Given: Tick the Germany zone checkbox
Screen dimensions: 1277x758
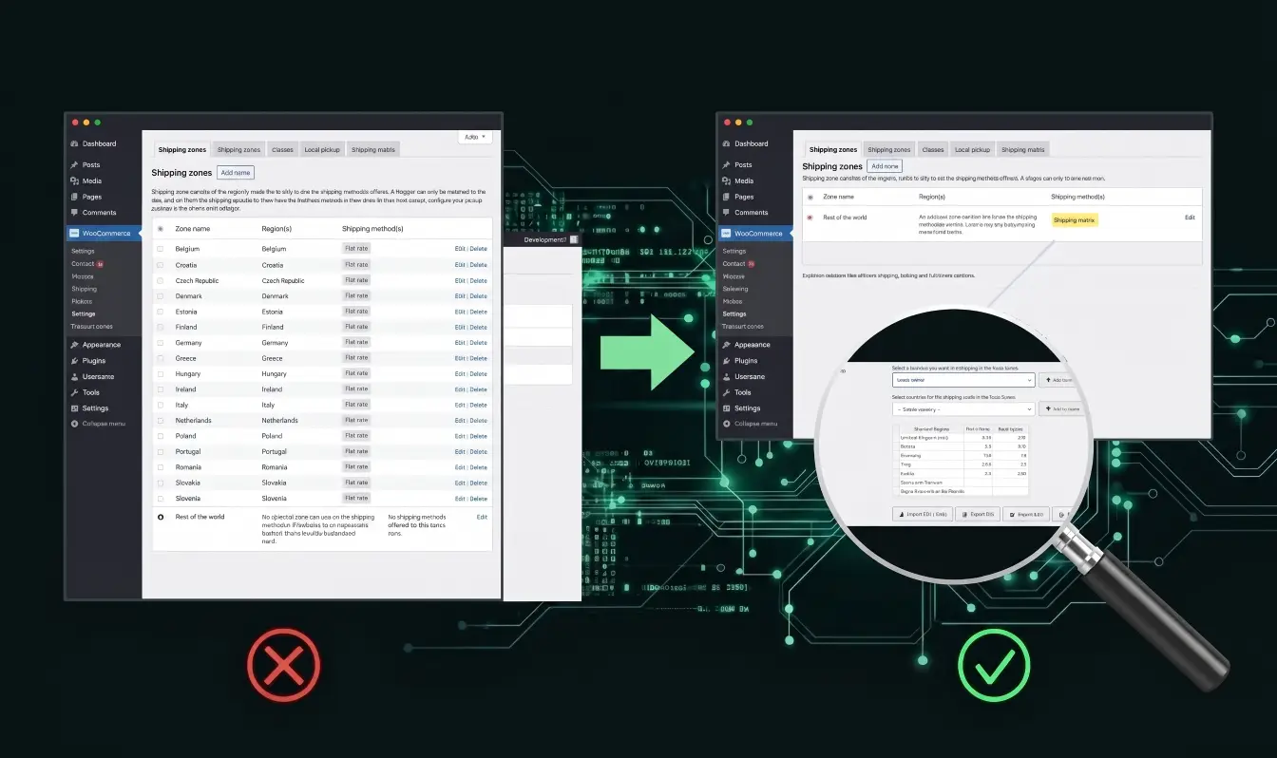Looking at the screenshot, I should pyautogui.click(x=161, y=343).
